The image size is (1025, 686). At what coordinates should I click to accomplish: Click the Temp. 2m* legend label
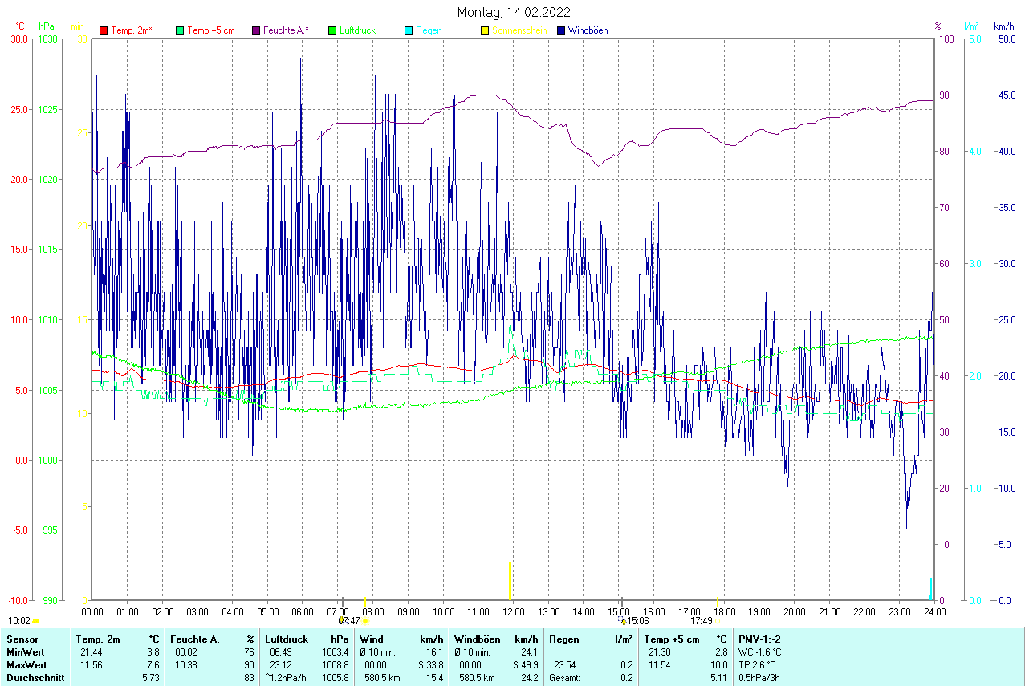132,30
